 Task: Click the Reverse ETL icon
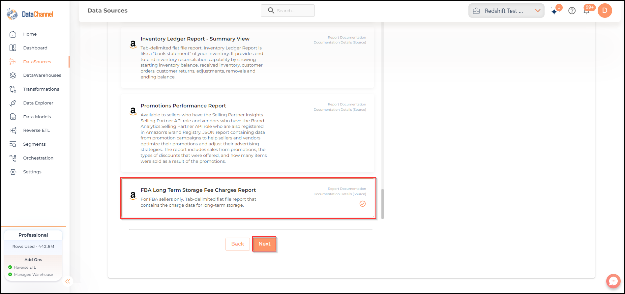[x=13, y=131]
